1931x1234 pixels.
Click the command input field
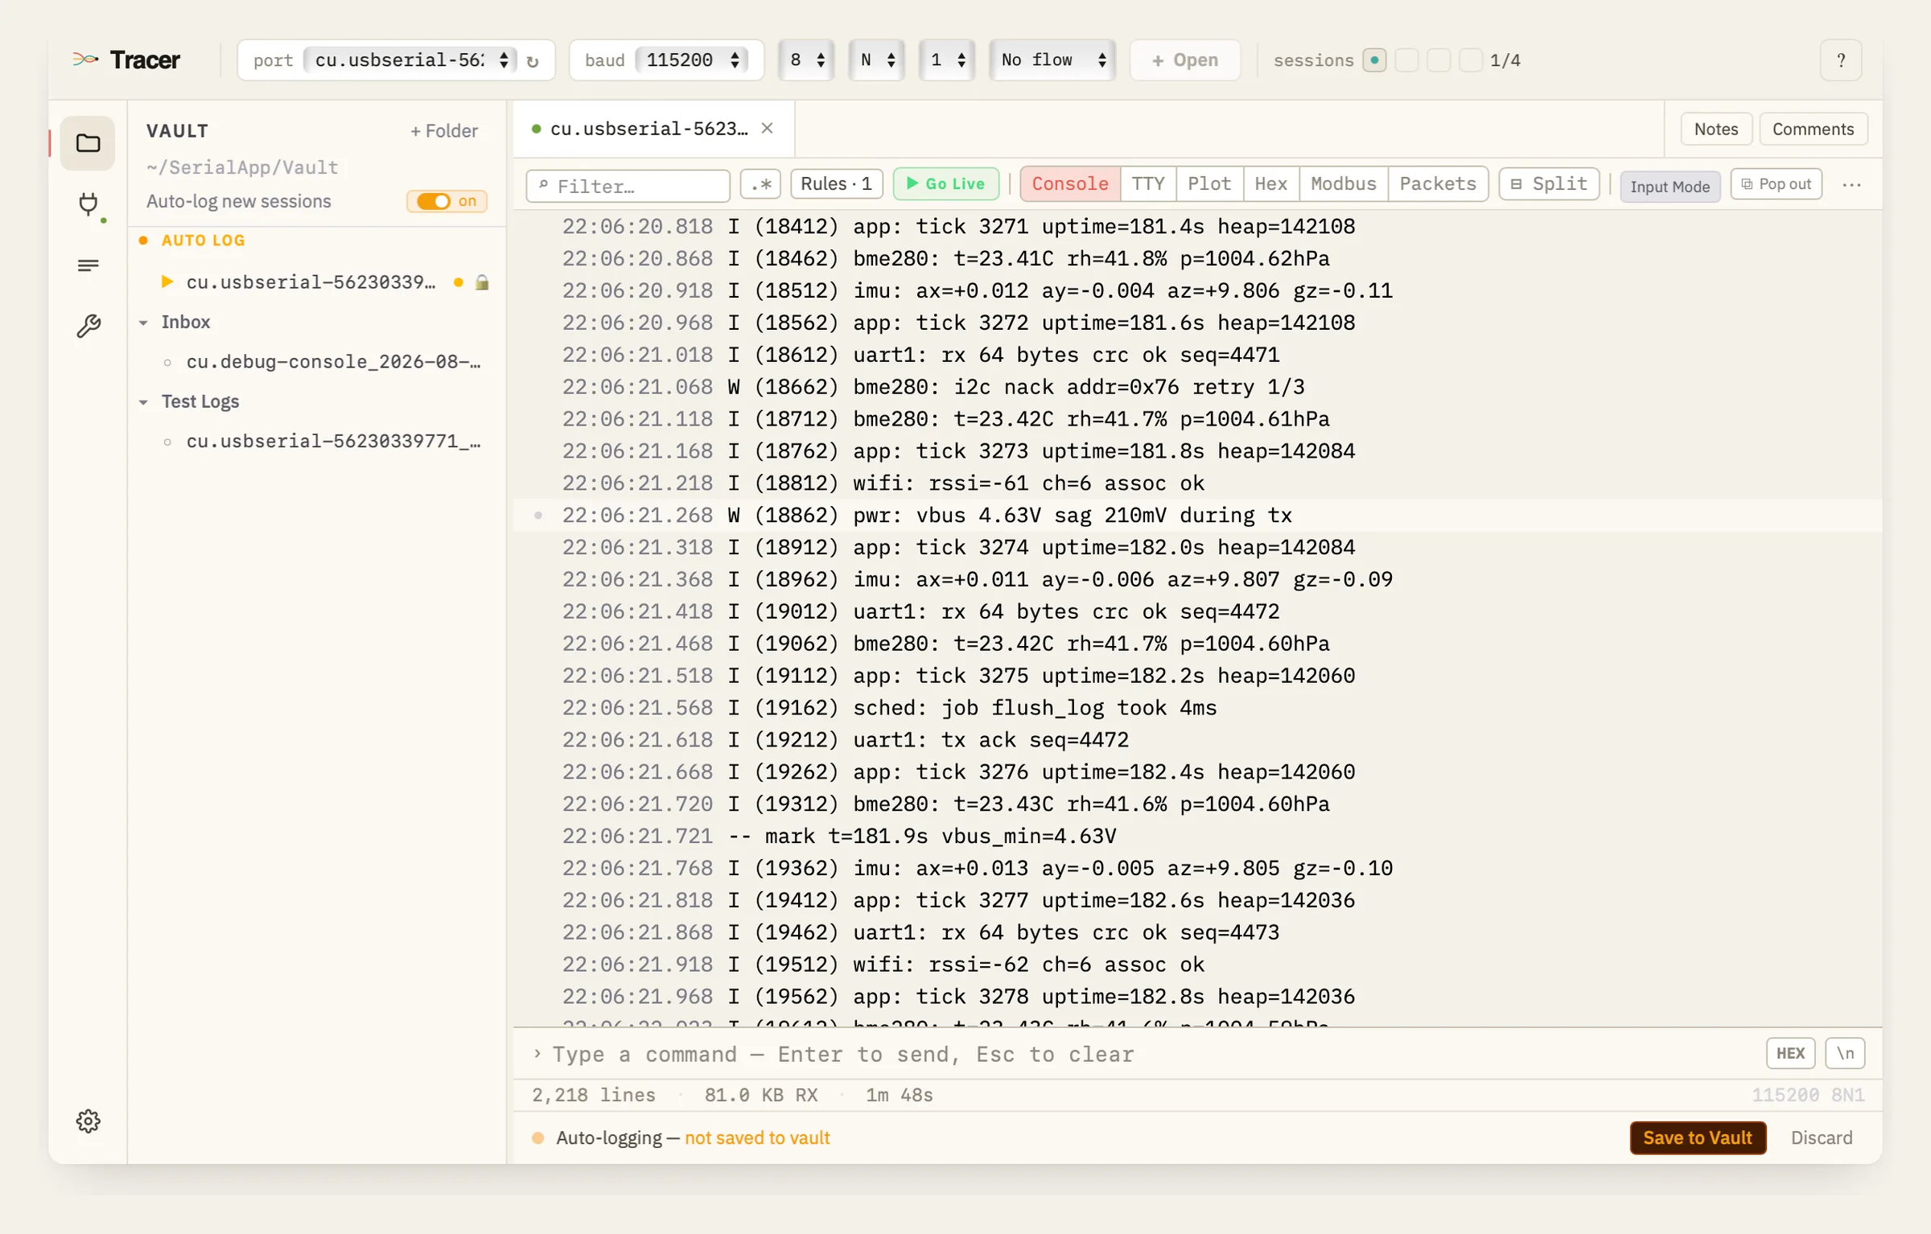point(1143,1054)
